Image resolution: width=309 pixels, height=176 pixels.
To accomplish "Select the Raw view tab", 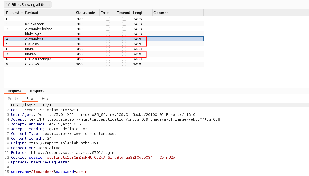I will click(x=30, y=98).
